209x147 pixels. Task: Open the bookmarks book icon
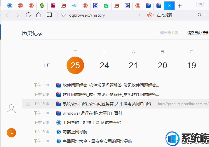pos(49,15)
